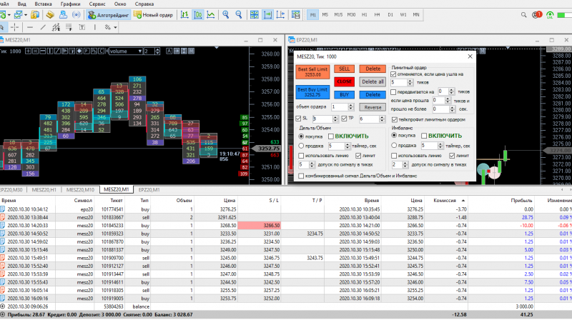Click the green LVL connection icon

[550, 15]
